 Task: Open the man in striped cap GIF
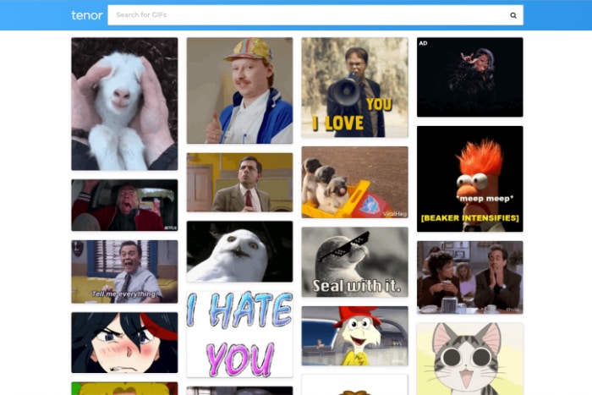pos(239,91)
